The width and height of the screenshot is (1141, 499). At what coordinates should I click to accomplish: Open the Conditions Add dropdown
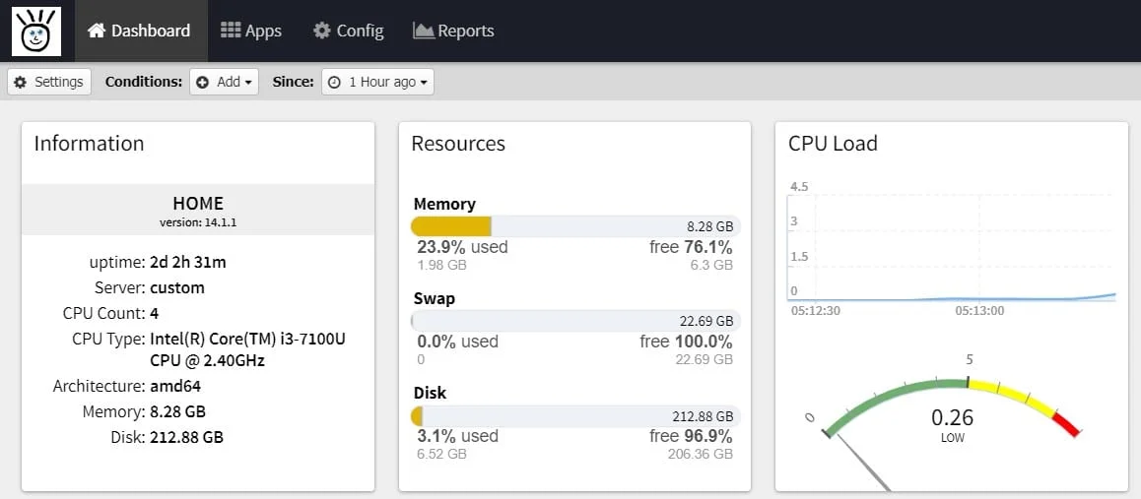[225, 82]
